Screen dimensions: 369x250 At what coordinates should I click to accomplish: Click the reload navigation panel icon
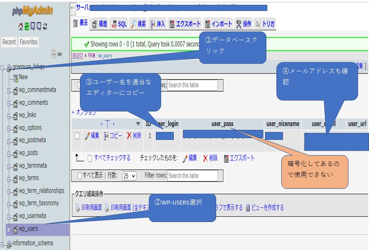45,27
